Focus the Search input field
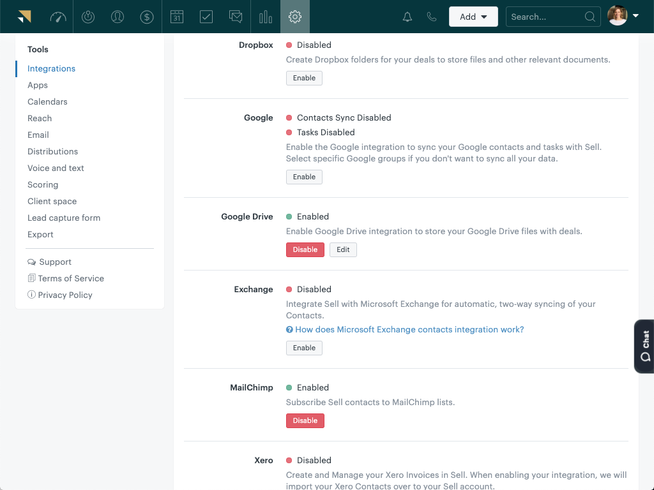Screen dimensions: 654x490 553,17
